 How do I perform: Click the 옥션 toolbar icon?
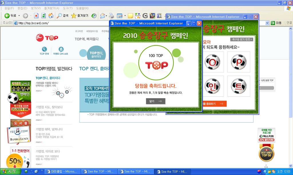[152, 16]
